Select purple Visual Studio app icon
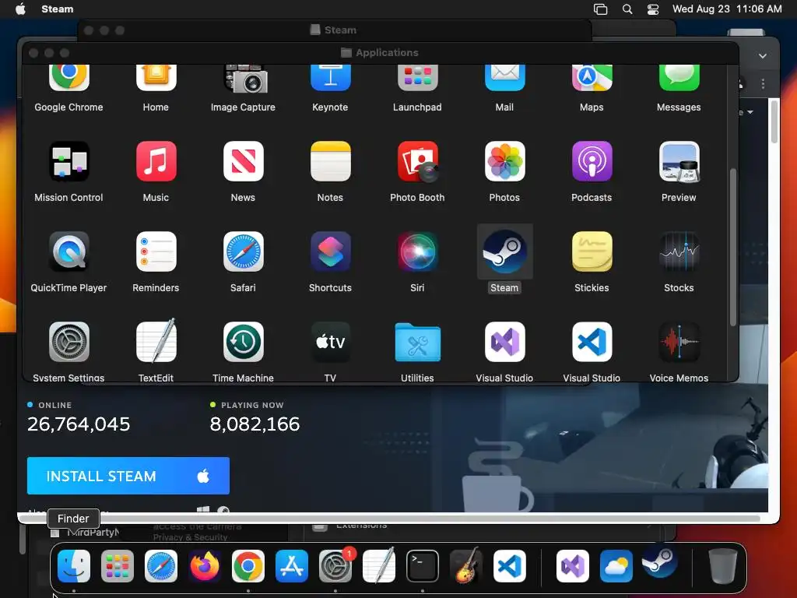The height and width of the screenshot is (598, 797). 504,342
